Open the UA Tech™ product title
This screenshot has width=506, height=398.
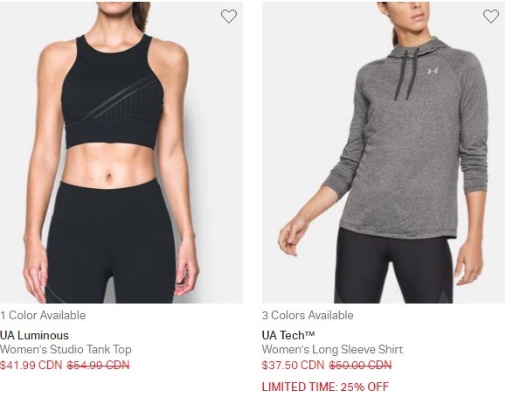point(288,335)
